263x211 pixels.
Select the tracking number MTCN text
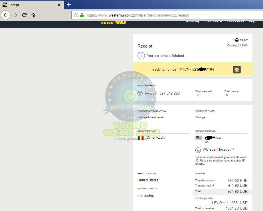[x=183, y=69]
